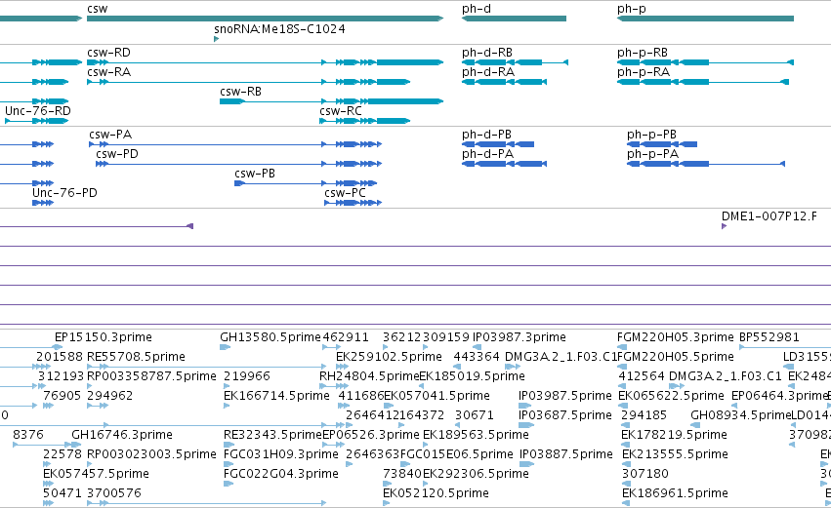Select the ph-p-PB protein feature

pyautogui.click(x=662, y=144)
